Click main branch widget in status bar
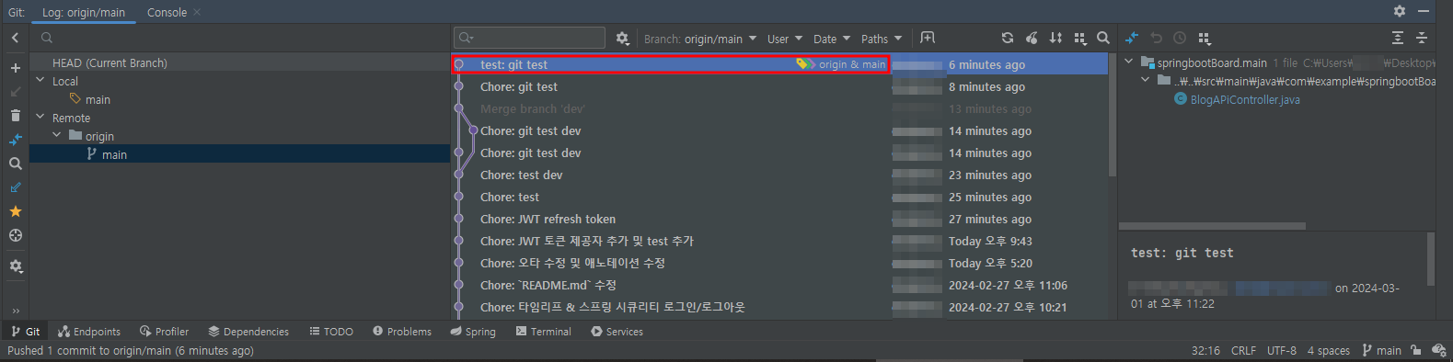Viewport: 1453px width, 362px height. 1382,350
